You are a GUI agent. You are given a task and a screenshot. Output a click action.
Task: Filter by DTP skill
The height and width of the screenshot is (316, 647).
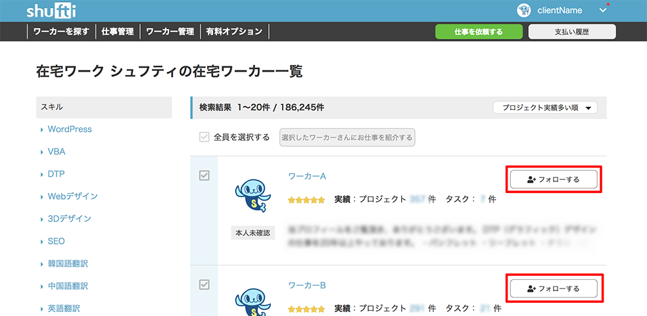56,173
